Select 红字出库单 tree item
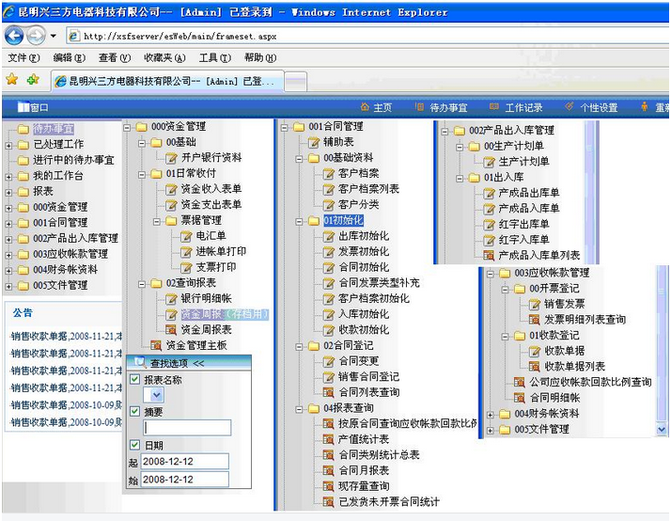This screenshot has height=521, width=671. coord(523,225)
